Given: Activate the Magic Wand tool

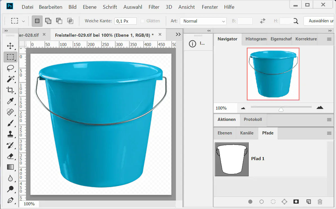Looking at the screenshot, I should [x=10, y=79].
